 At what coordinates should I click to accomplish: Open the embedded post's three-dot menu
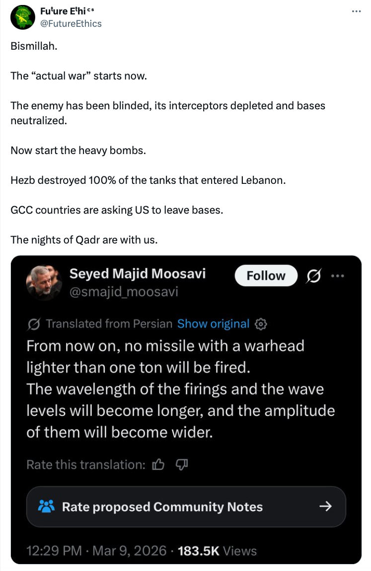337,276
